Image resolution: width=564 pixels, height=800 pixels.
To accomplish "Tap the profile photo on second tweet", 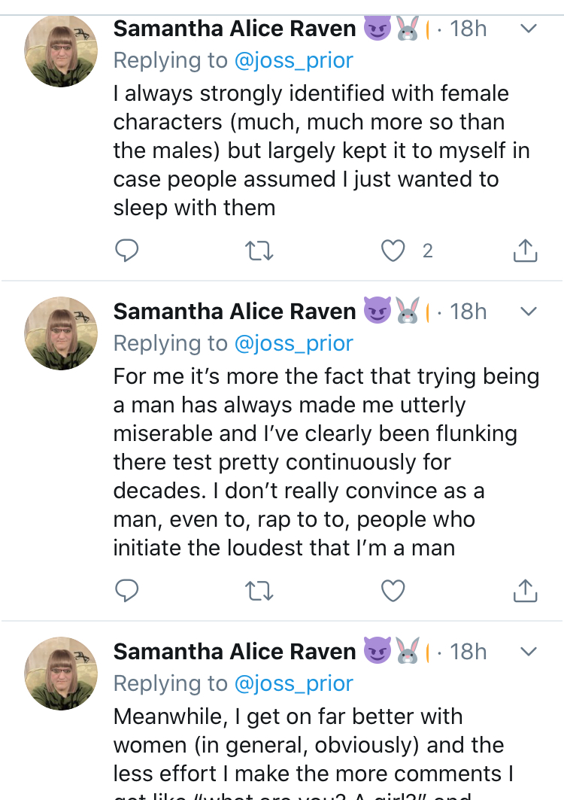I will point(61,333).
